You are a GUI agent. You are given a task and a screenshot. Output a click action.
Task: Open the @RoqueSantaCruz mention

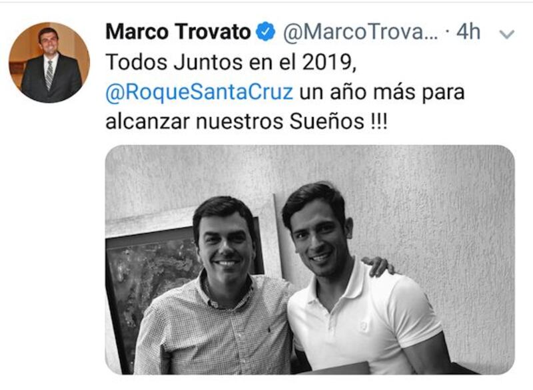point(199,93)
